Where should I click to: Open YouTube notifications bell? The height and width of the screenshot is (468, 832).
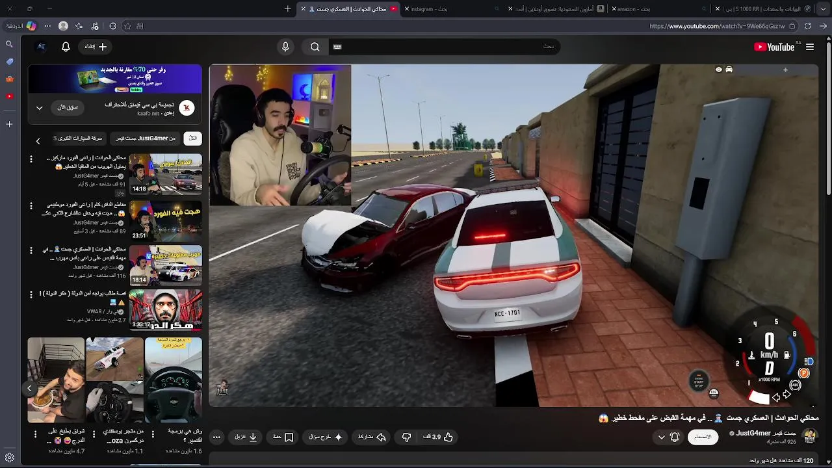click(x=66, y=47)
